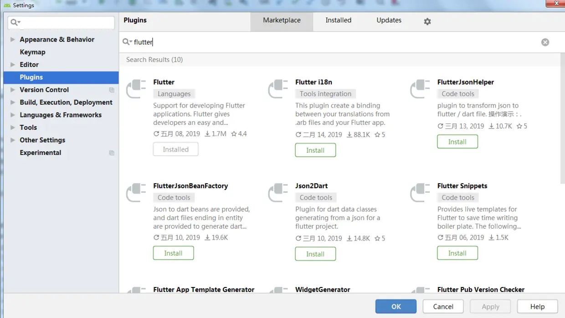Click the FlutterJsonHelper plugin icon
The image size is (565, 318).
pyautogui.click(x=420, y=89)
